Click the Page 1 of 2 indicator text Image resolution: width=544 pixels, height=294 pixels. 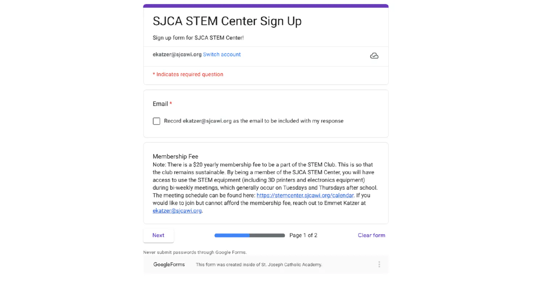pyautogui.click(x=303, y=235)
